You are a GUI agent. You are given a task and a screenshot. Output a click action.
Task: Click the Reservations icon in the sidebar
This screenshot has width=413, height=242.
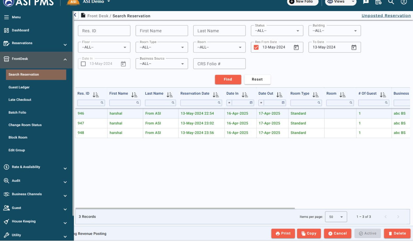tap(6, 43)
